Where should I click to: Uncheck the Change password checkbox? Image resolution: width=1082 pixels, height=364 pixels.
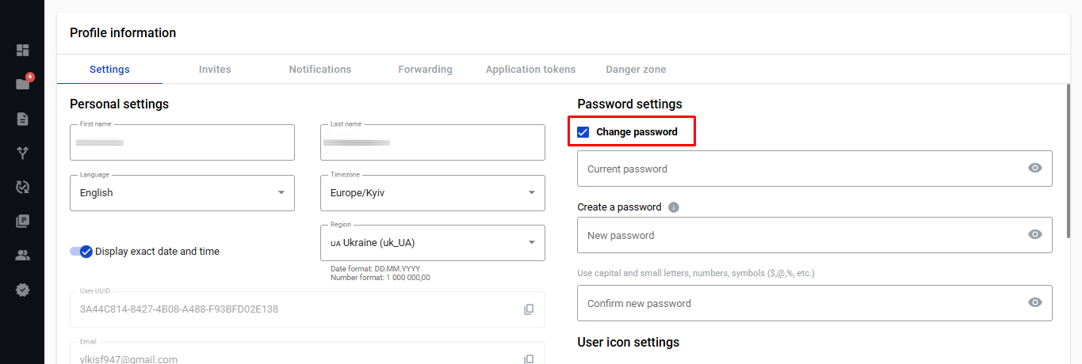pos(583,132)
